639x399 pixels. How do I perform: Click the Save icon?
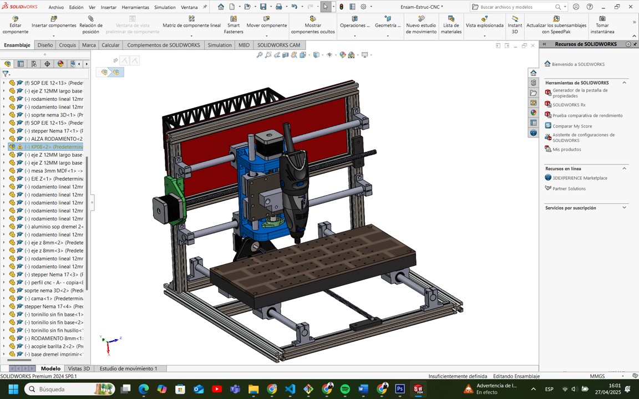click(263, 7)
